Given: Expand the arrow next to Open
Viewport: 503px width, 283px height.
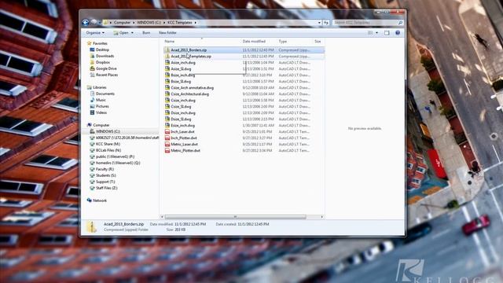Looking at the screenshot, I should (x=132, y=33).
